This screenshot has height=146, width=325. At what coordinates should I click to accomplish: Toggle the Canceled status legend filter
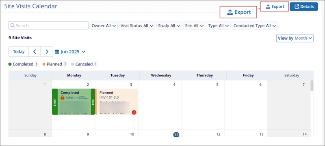[x=84, y=64]
